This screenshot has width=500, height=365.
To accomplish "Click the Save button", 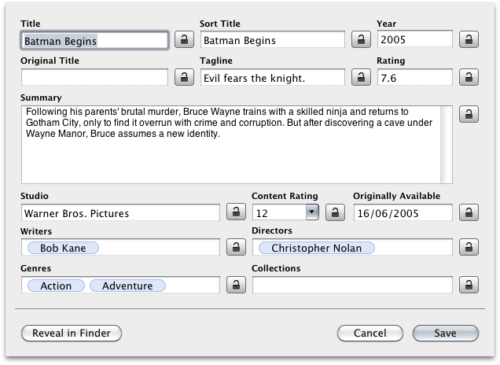I will click(445, 334).
